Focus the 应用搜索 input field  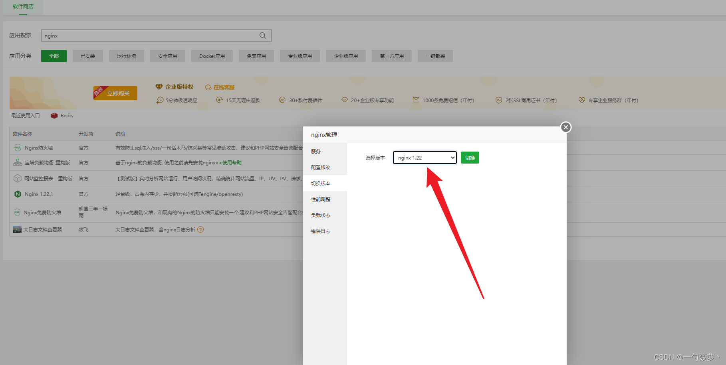click(x=156, y=36)
